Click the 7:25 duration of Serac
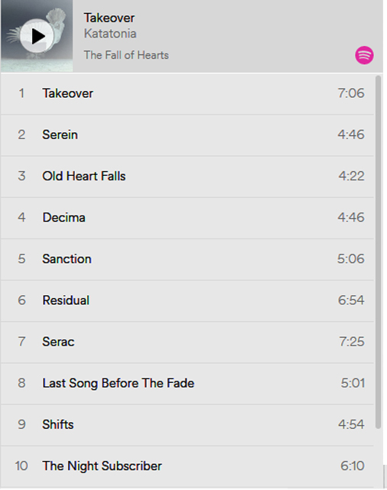 pyautogui.click(x=352, y=342)
